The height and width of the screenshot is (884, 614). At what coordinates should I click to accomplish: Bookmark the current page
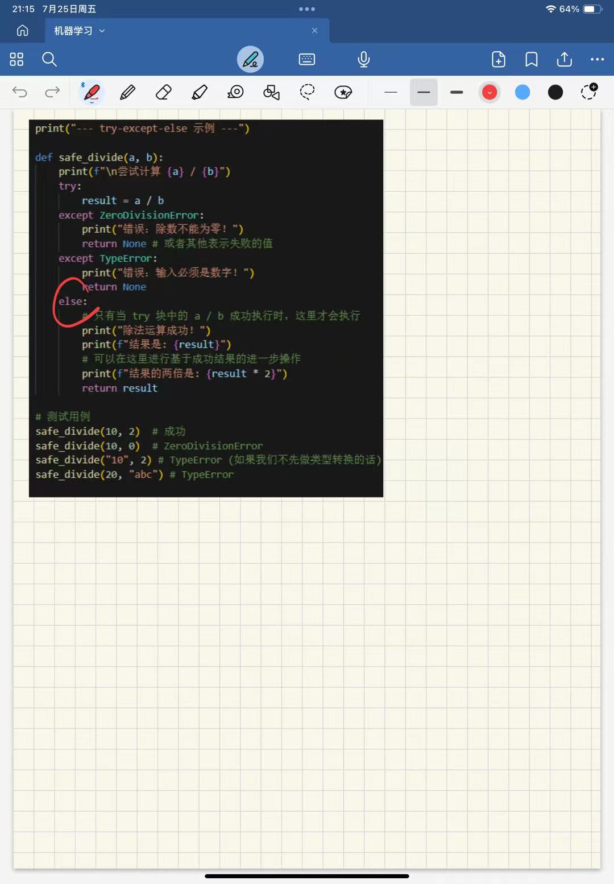coord(532,59)
